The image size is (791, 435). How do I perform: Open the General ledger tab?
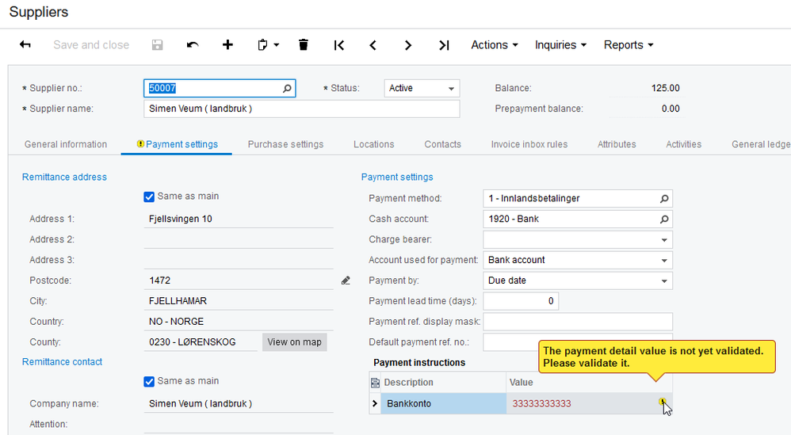(761, 144)
